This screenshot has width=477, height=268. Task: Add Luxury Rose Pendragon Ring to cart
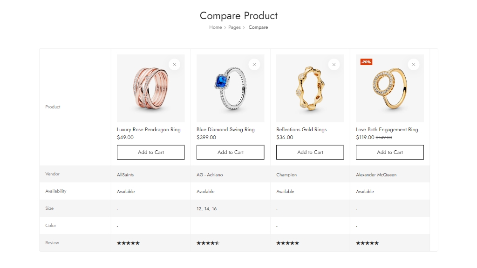click(x=151, y=152)
